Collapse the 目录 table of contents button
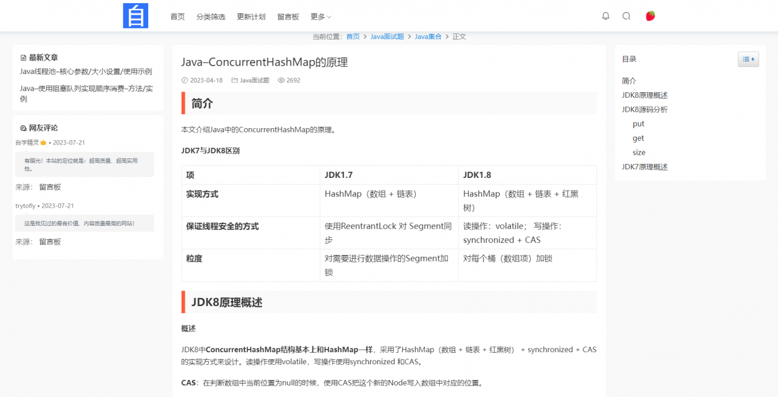Screen dimensions: 778x397 [x=748, y=59]
